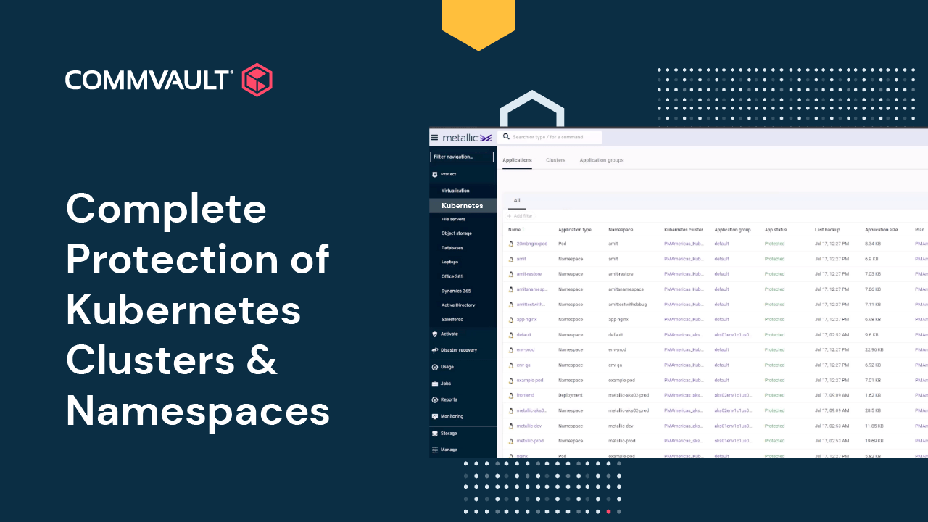The height and width of the screenshot is (522, 928).
Task: Open the Application groups tab
Action: pyautogui.click(x=602, y=160)
